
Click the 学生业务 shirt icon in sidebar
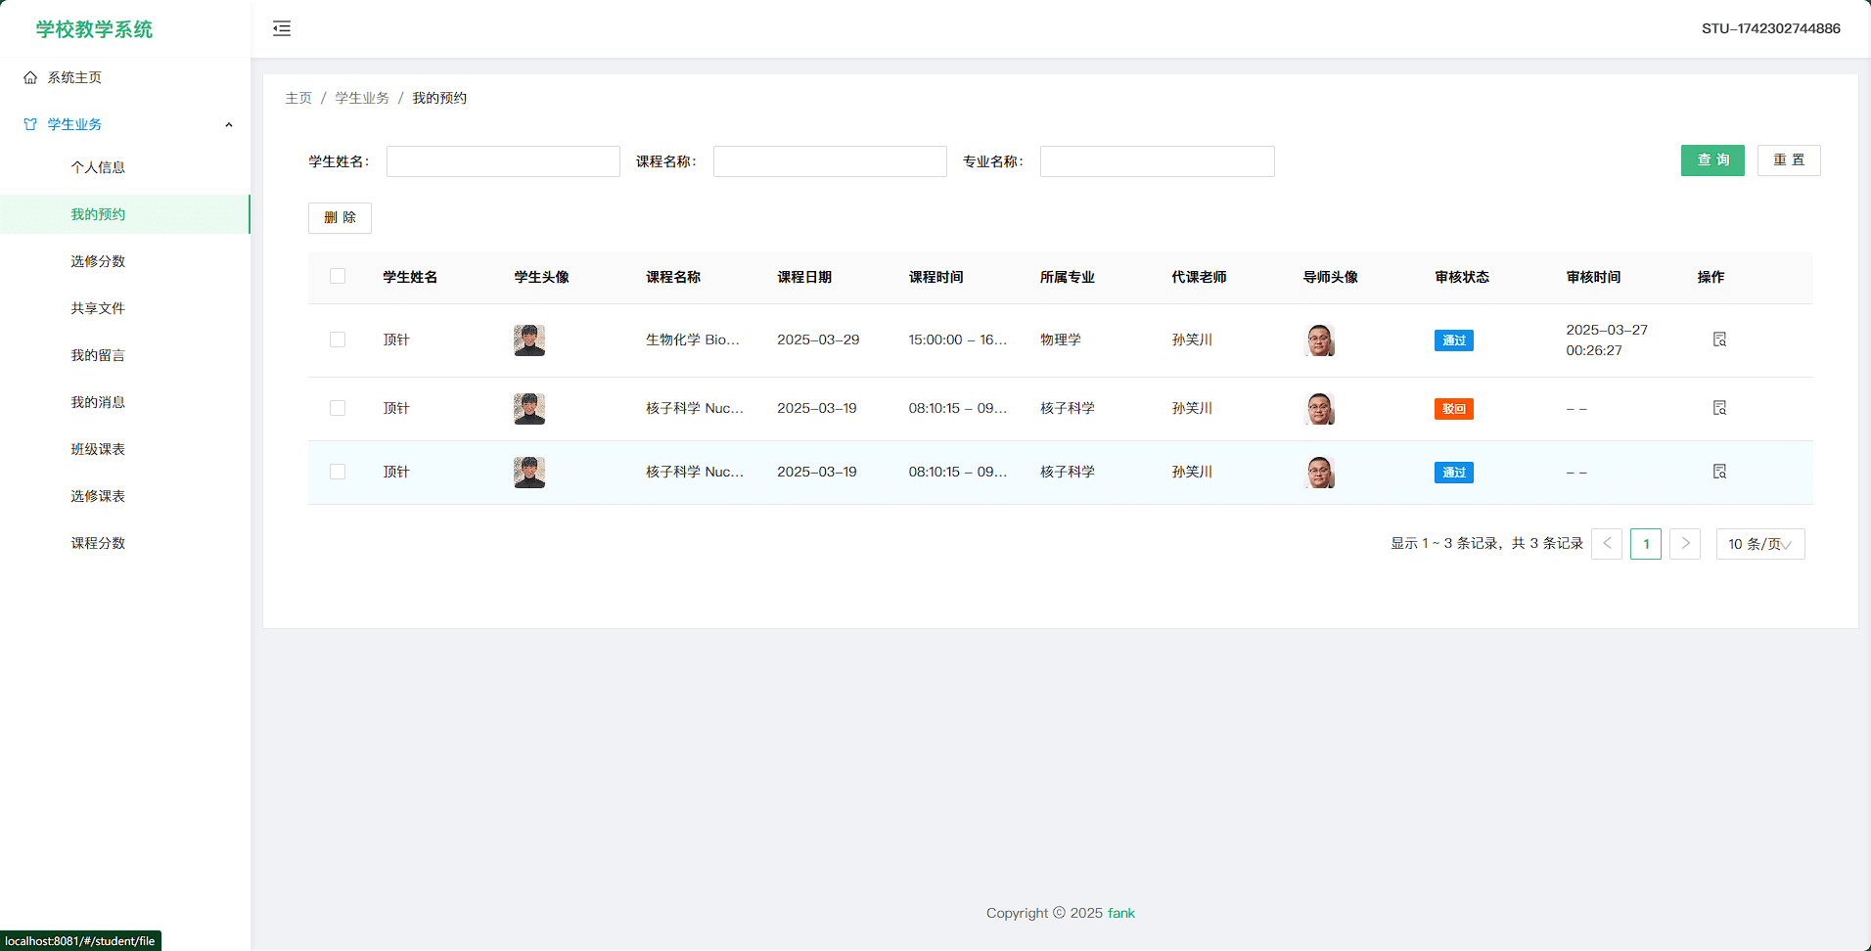[x=30, y=124]
